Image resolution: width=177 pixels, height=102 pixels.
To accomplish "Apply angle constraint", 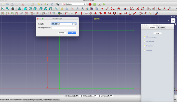I will pos(146,13).
